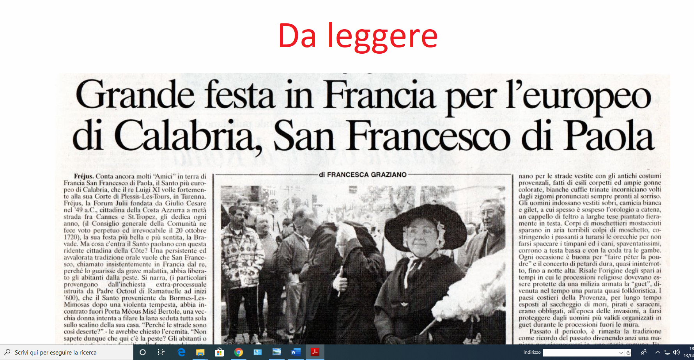Switch to Google Chrome in the taskbar
The image size is (694, 360).
[239, 352]
